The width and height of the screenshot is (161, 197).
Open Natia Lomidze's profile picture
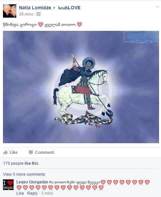coord(10,11)
